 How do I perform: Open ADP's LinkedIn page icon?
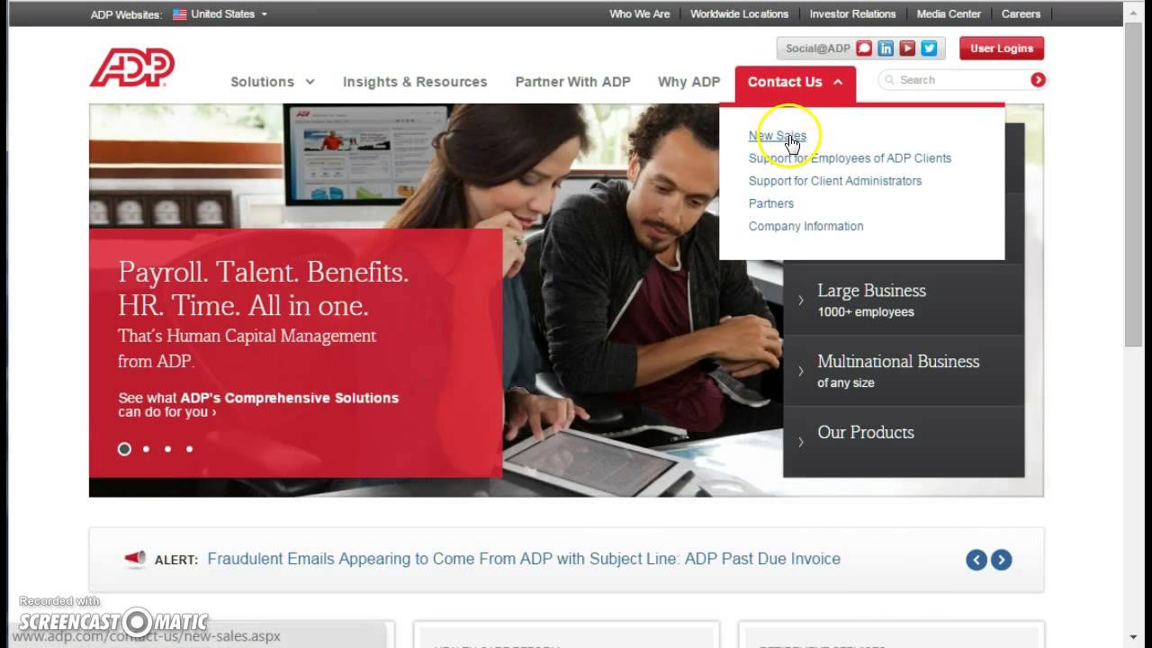click(886, 49)
